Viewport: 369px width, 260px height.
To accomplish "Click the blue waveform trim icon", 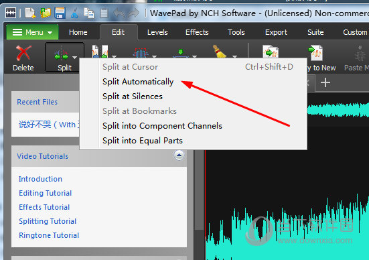I will pyautogui.click(x=141, y=53).
